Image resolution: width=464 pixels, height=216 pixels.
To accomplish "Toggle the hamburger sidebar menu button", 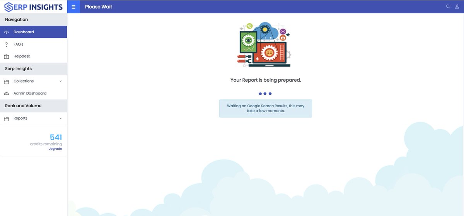I will pos(73,7).
